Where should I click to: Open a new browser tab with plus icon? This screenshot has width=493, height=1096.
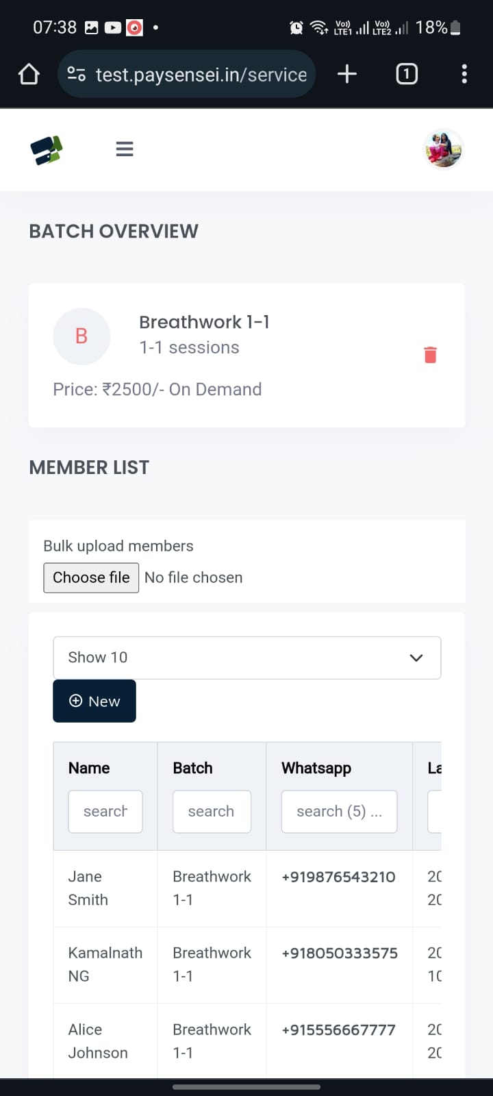tap(347, 74)
